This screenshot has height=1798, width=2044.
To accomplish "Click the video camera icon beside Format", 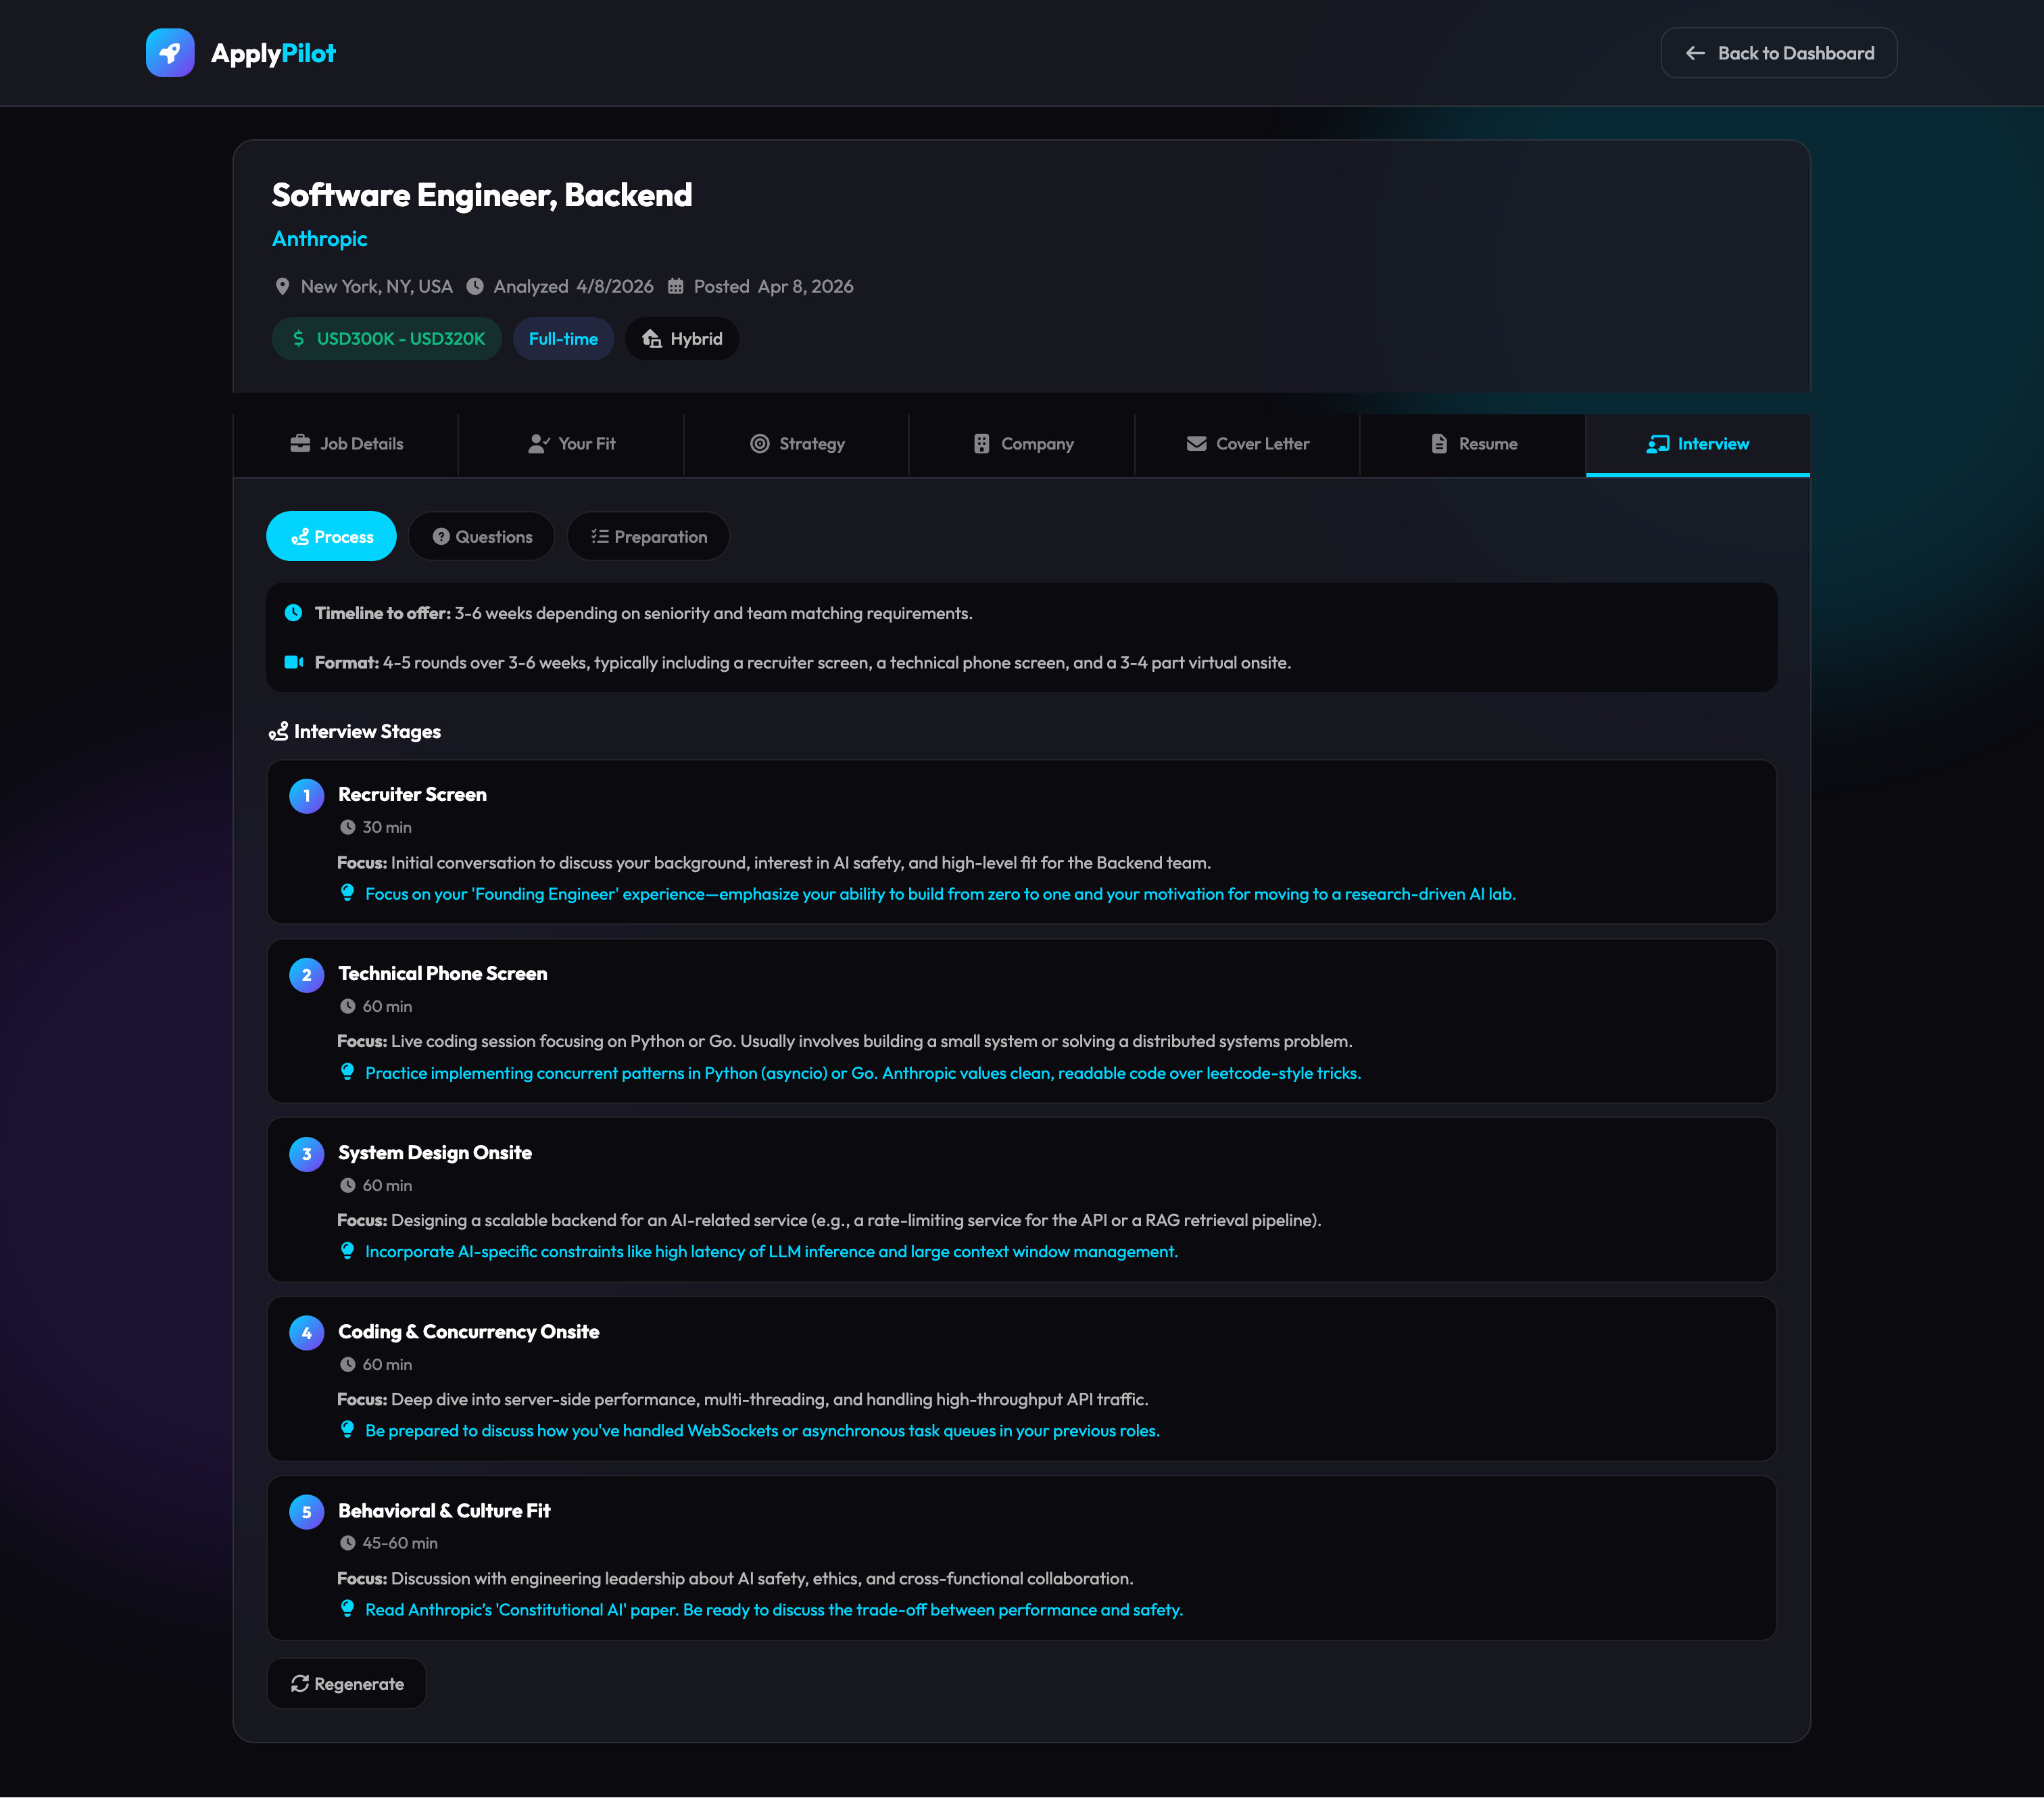I will (293, 662).
